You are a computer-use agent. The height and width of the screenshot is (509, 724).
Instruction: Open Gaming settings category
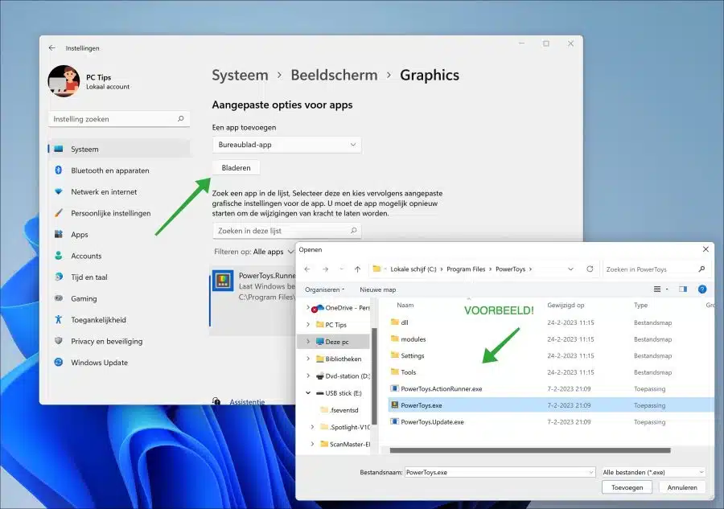119,298
